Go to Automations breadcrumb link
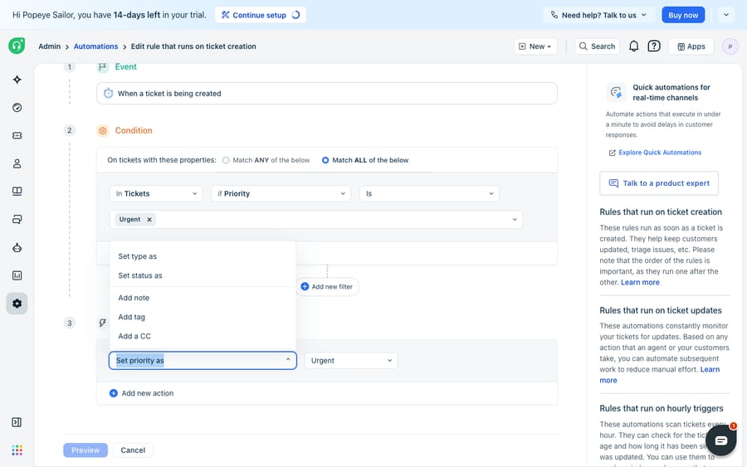Viewport: 747px width, 467px height. [x=95, y=46]
